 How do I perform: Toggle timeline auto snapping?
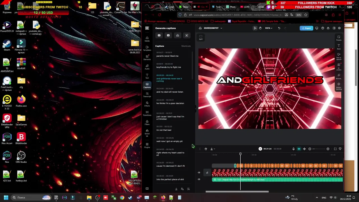[299, 149]
